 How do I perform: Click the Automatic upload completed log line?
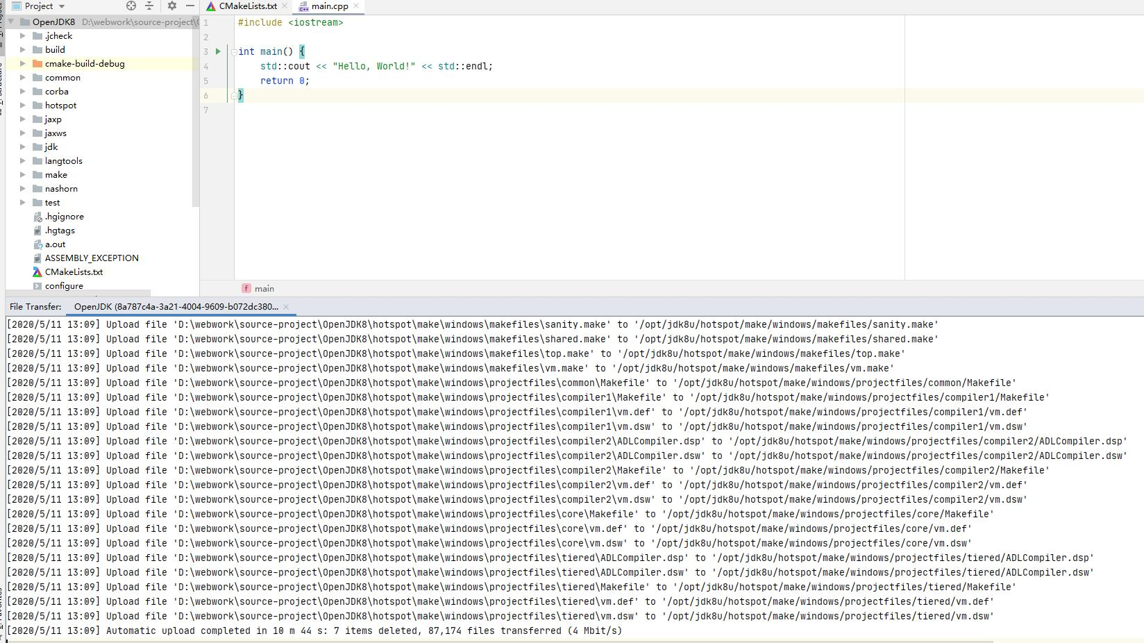point(314,631)
